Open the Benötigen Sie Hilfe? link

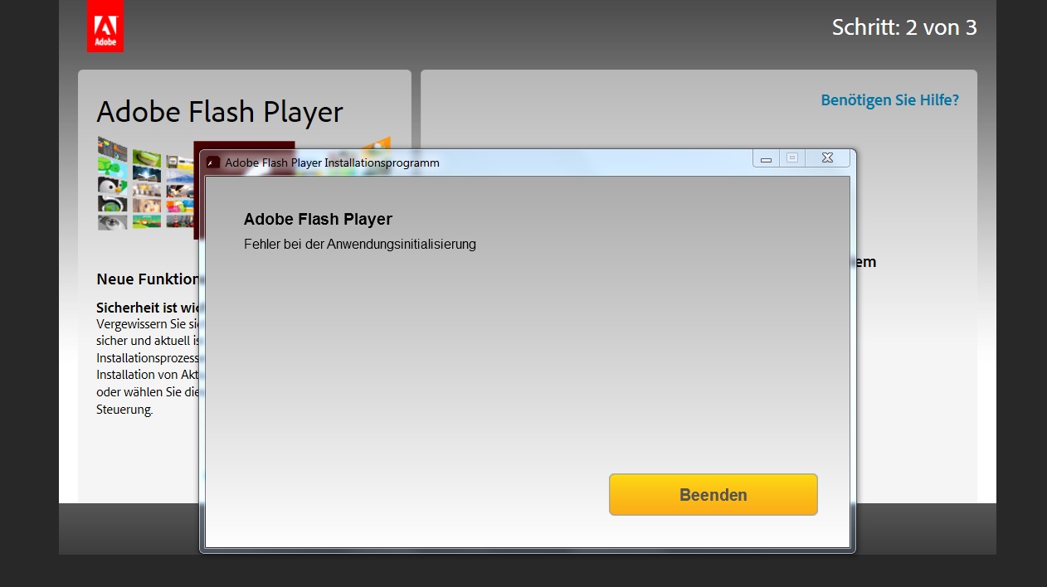889,100
